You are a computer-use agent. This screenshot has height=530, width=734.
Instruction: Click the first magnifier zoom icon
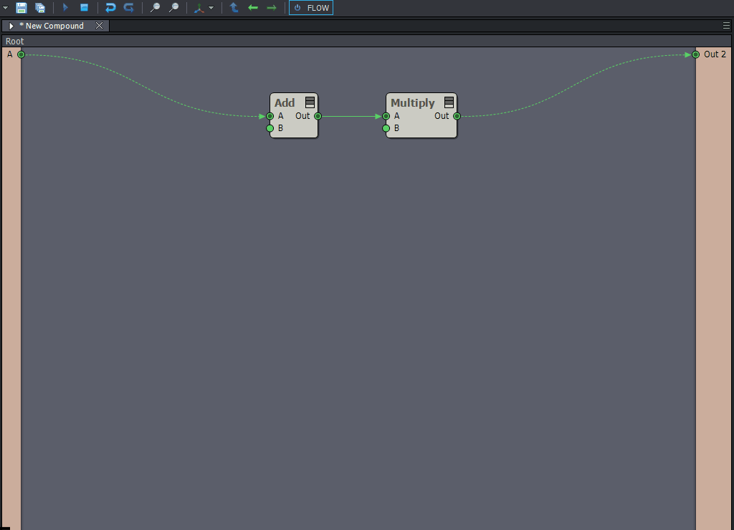(x=155, y=7)
